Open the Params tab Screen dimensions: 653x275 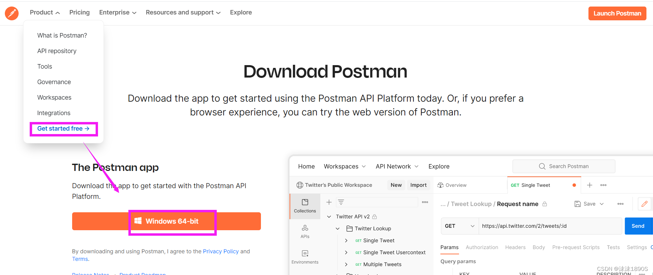click(x=449, y=247)
